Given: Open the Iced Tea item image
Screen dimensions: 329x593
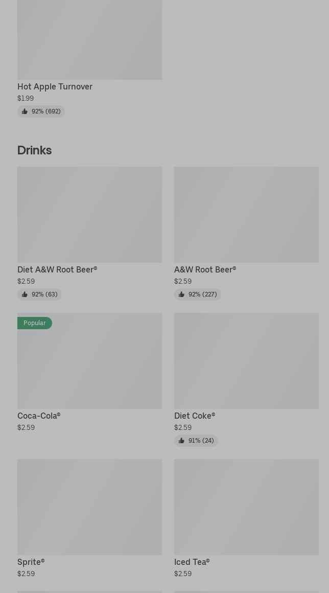Looking at the screenshot, I should click(246, 507).
